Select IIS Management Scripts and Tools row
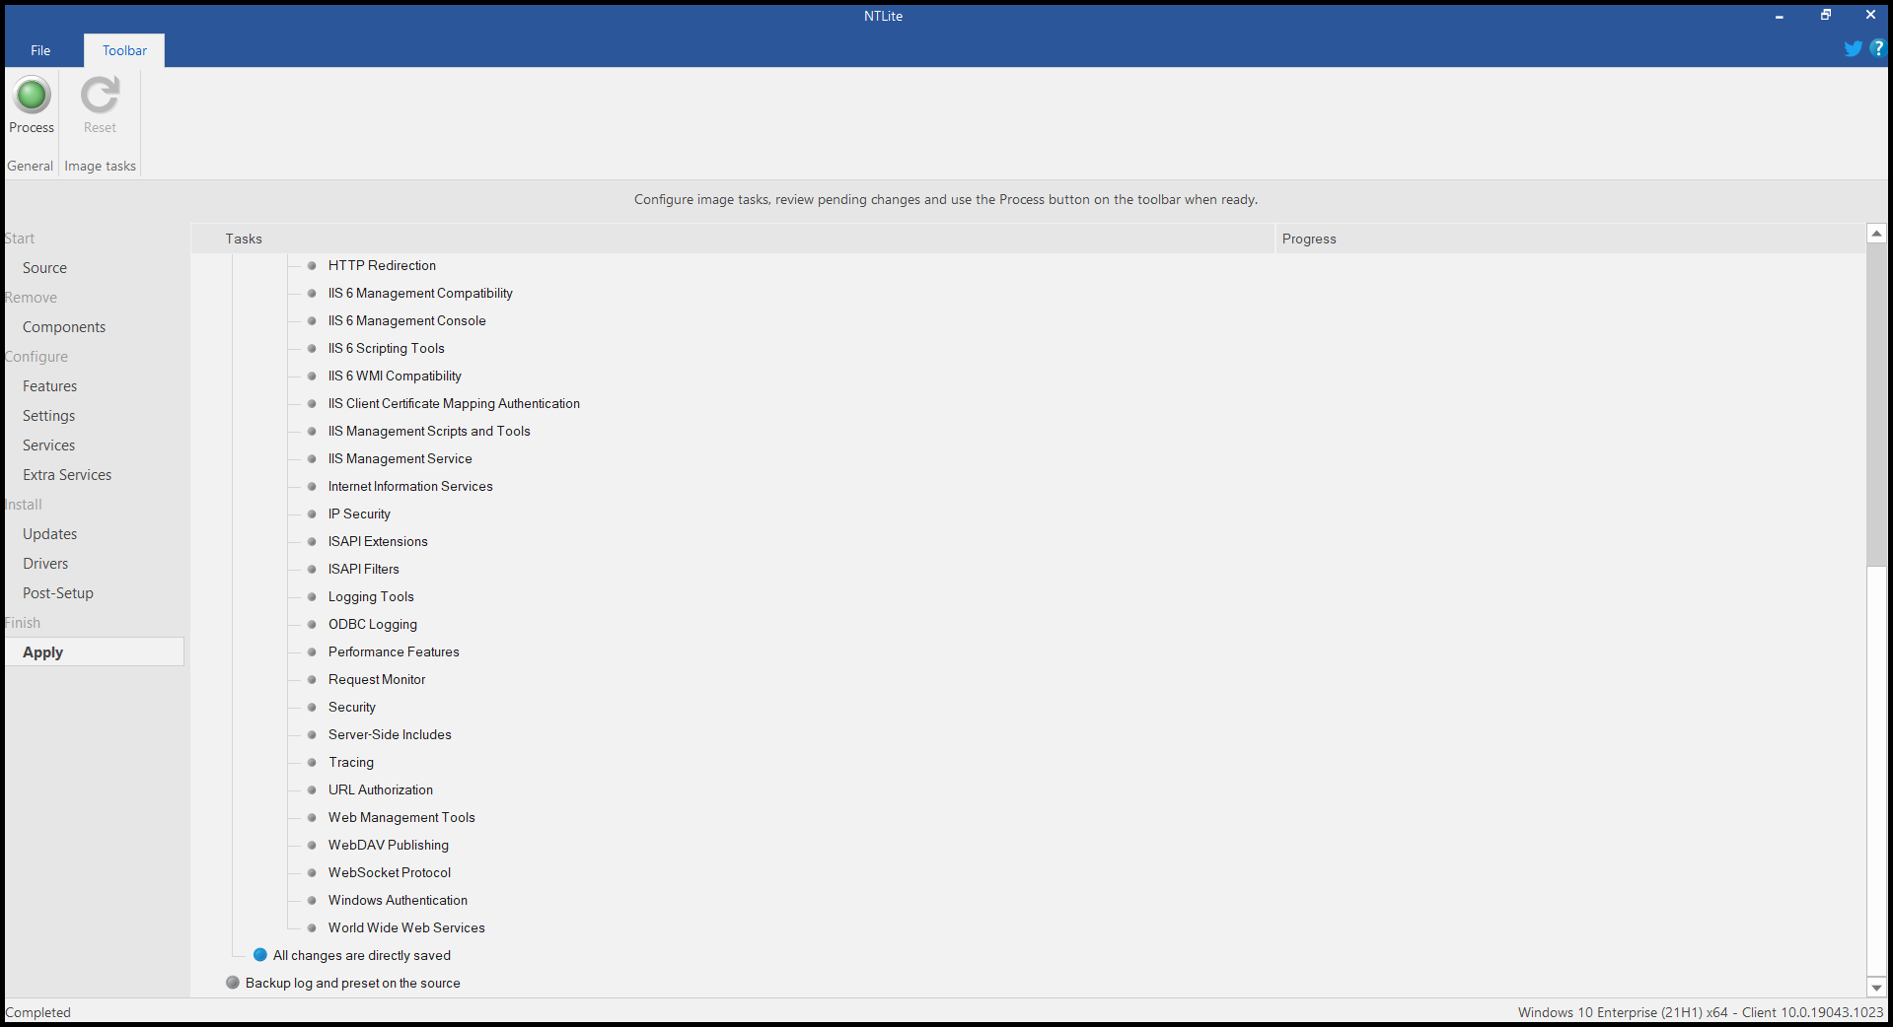 pyautogui.click(x=429, y=431)
